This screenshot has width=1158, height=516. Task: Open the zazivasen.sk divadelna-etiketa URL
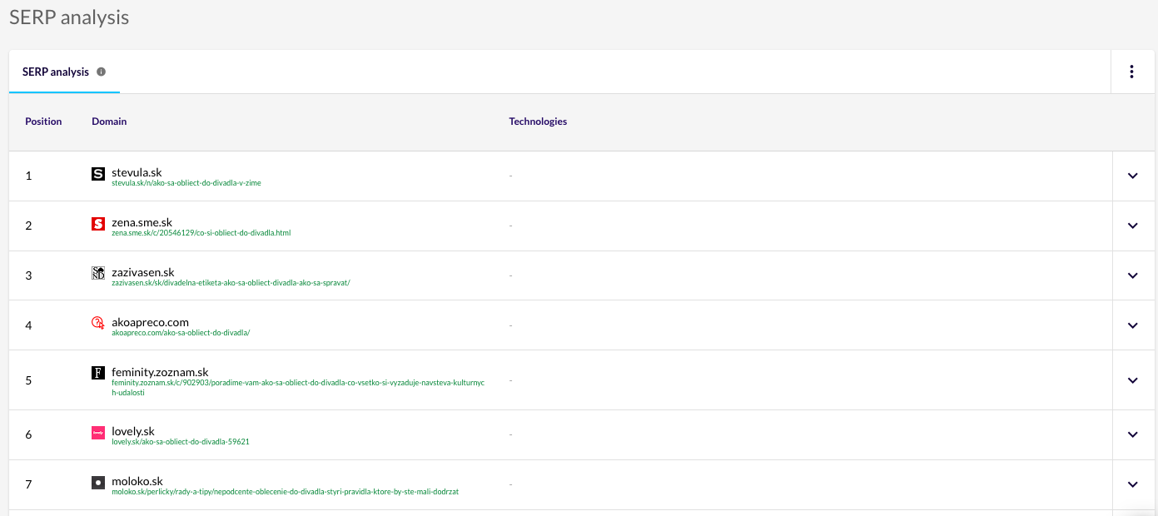(231, 283)
